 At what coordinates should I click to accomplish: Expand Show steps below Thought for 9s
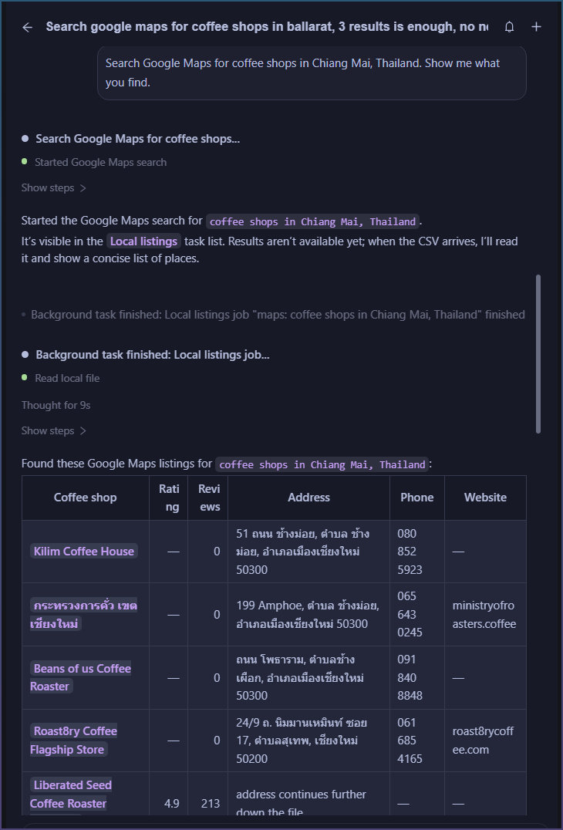click(53, 431)
